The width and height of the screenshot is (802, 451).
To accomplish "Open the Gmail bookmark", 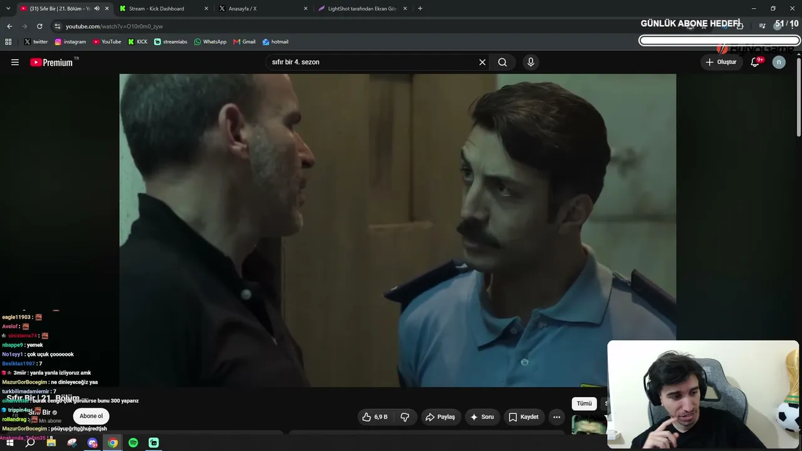I will click(x=244, y=42).
